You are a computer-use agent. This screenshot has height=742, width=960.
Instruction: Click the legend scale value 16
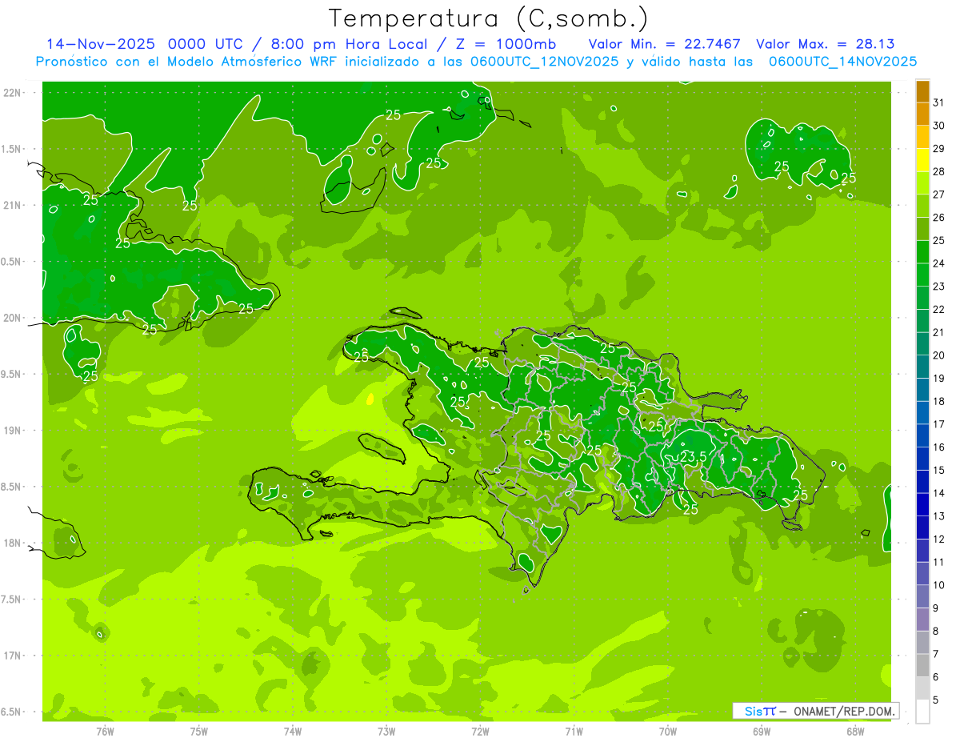click(x=938, y=447)
